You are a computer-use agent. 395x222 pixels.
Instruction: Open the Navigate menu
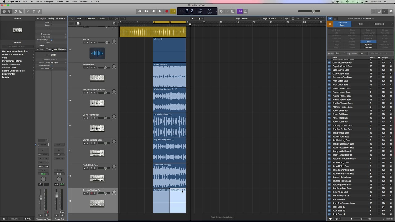(48, 2)
